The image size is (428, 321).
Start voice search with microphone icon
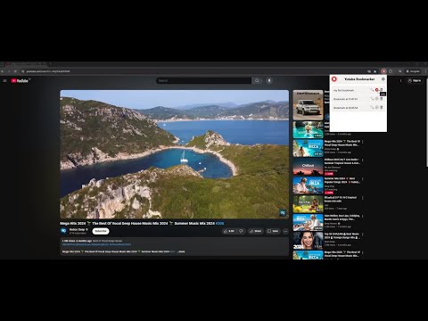point(269,80)
